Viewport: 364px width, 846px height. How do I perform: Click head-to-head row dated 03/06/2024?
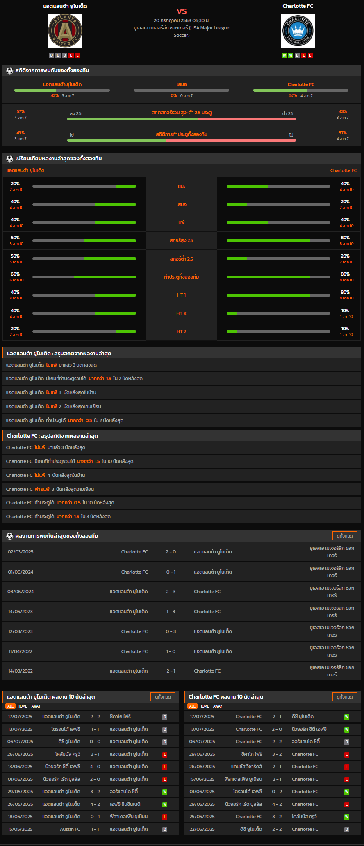coord(182,592)
